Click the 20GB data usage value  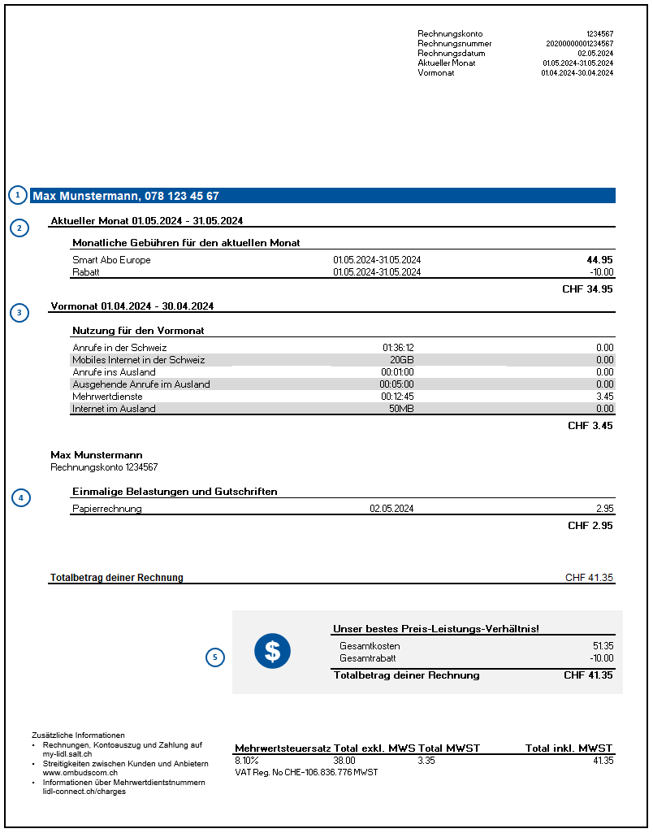402,360
